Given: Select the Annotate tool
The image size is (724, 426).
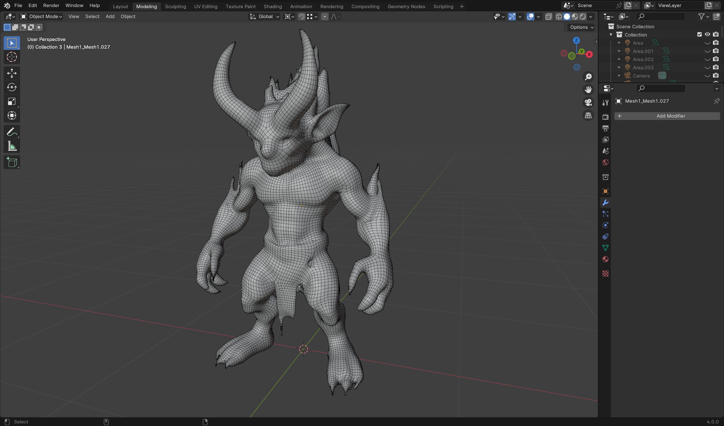Looking at the screenshot, I should (x=12, y=132).
